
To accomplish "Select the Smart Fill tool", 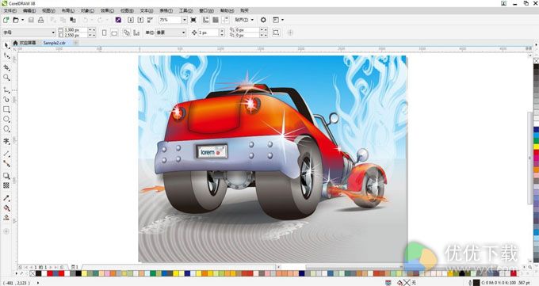I will coord(6,217).
